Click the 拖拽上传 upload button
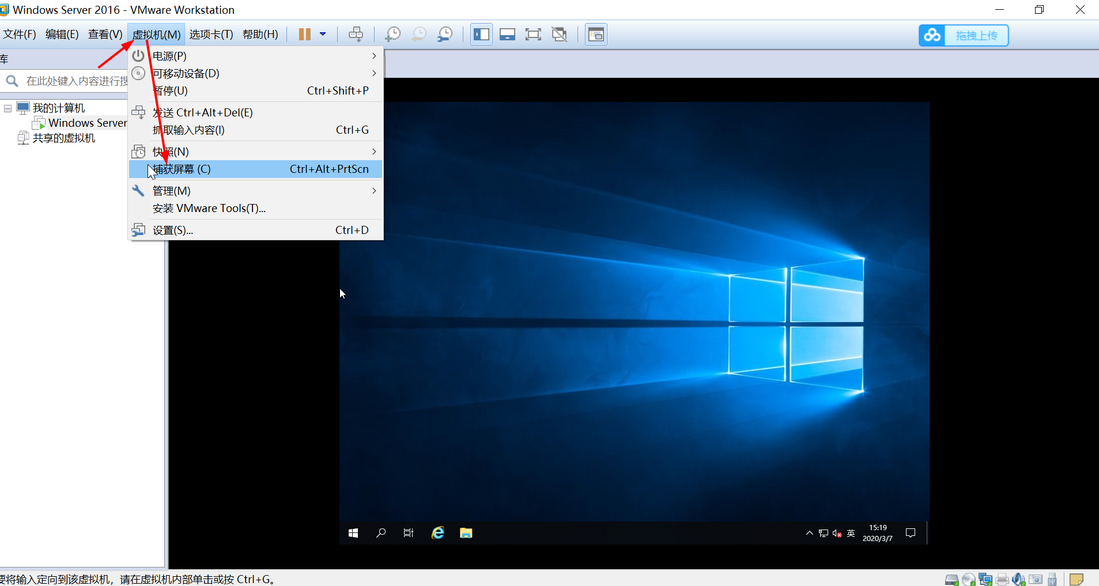The image size is (1099, 586). pyautogui.click(x=964, y=35)
